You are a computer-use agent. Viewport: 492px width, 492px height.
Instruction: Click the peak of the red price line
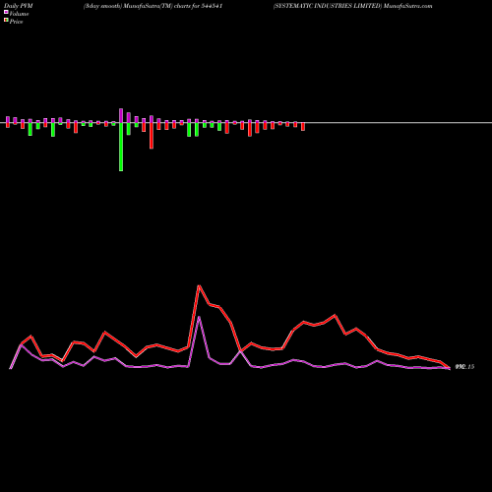click(x=199, y=286)
